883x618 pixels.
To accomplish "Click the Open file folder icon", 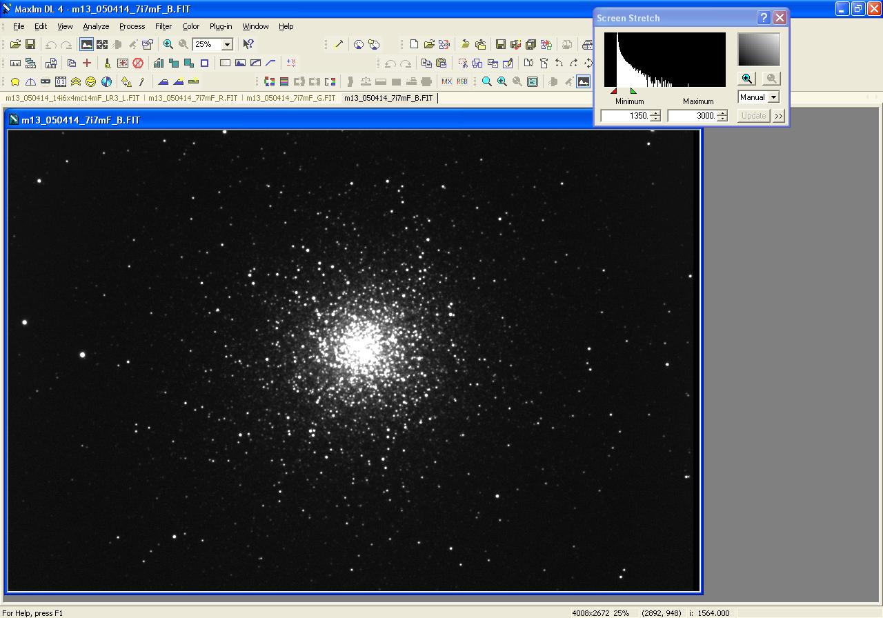I will tap(15, 44).
